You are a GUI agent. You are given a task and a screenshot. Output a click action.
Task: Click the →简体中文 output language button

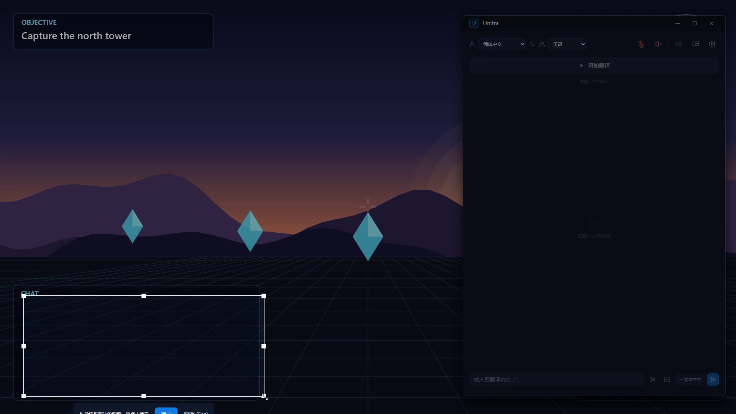tap(690, 379)
